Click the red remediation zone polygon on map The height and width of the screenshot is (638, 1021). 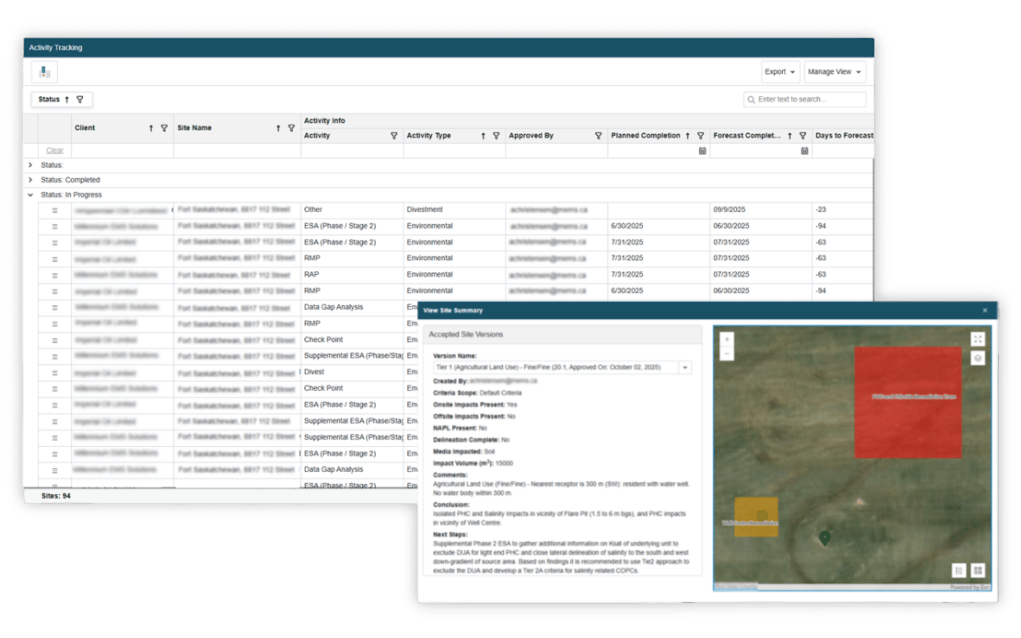(x=908, y=403)
